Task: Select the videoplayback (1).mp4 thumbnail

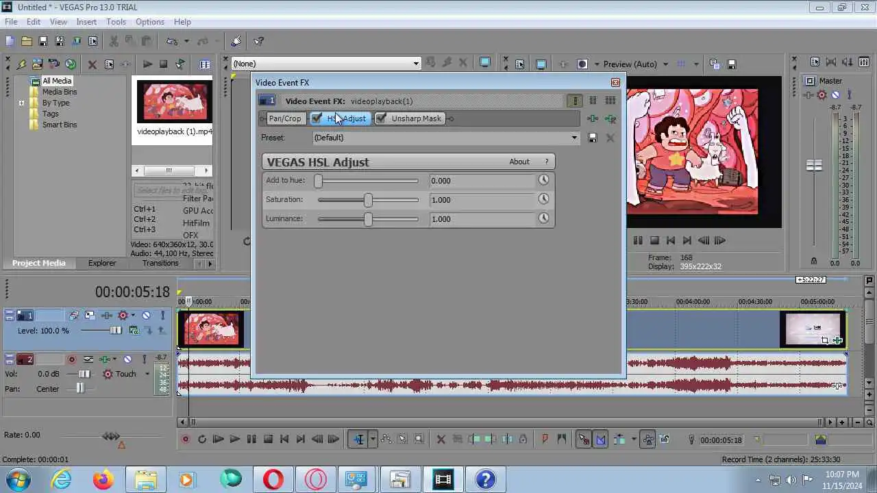Action: (x=174, y=102)
